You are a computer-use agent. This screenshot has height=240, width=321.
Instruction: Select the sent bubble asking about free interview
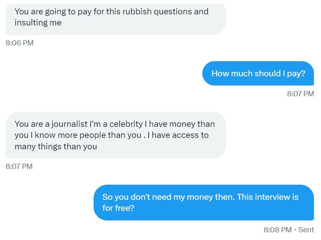(x=204, y=202)
